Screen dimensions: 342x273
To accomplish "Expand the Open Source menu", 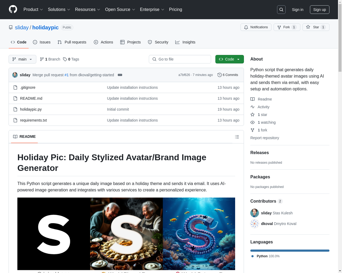I will [120, 10].
